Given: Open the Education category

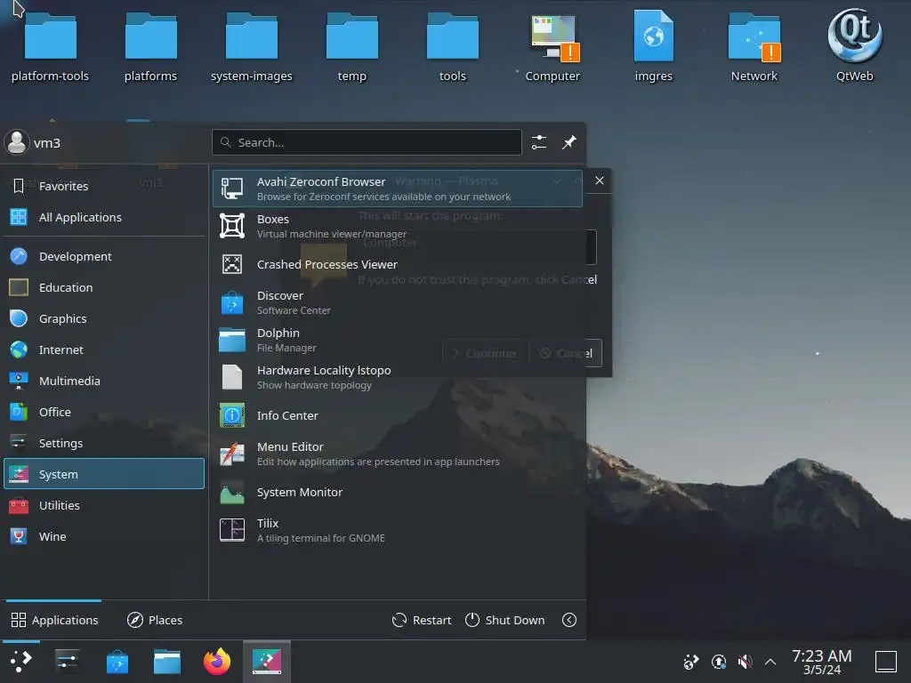Looking at the screenshot, I should pyautogui.click(x=104, y=287).
